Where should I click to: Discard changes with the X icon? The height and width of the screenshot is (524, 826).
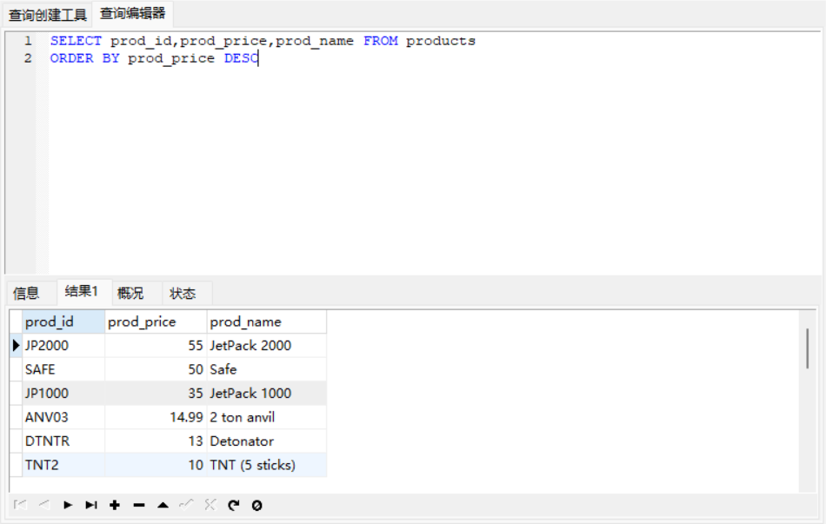(x=210, y=505)
